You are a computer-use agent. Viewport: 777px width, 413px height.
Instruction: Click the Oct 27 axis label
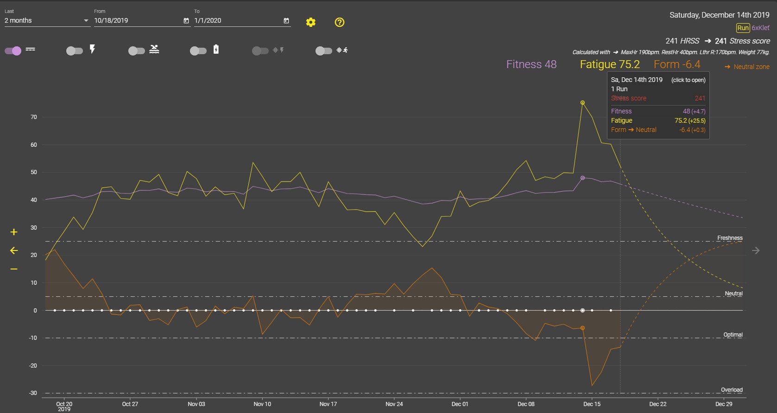point(130,404)
